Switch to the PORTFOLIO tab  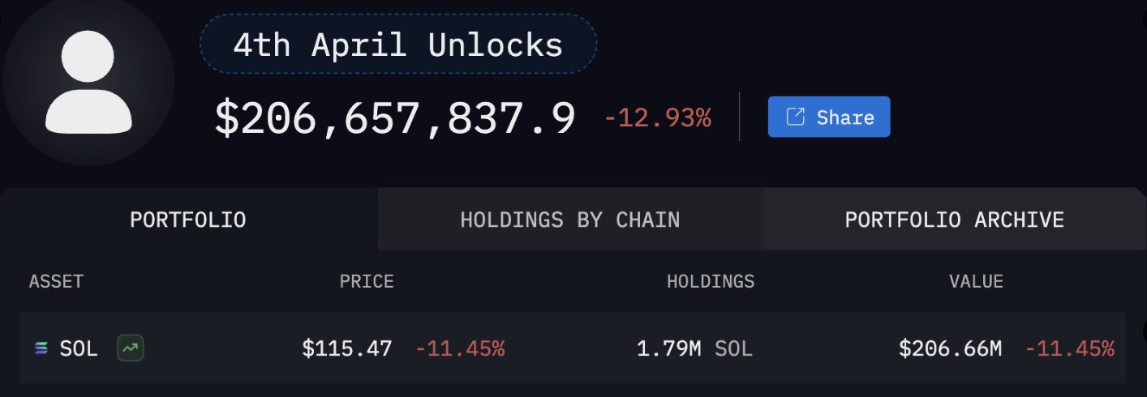click(x=188, y=219)
